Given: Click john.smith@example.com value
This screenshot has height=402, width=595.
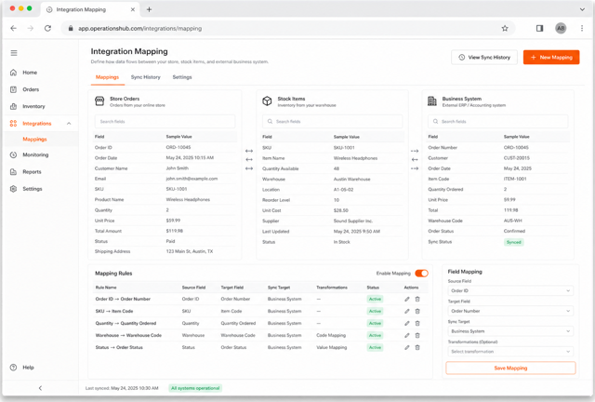Looking at the screenshot, I should 192,179.
